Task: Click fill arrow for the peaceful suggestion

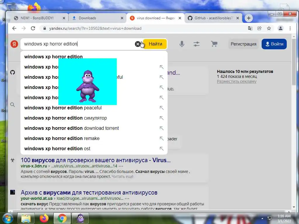Action: [161, 108]
